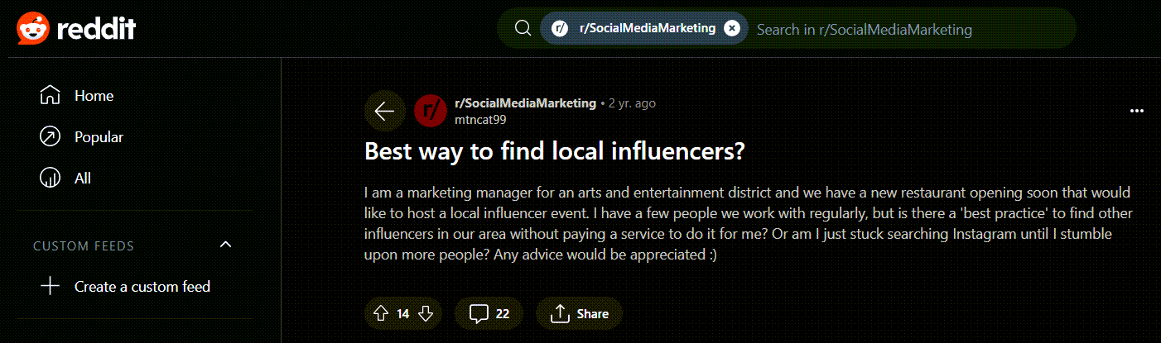Click the back arrow button

(384, 111)
